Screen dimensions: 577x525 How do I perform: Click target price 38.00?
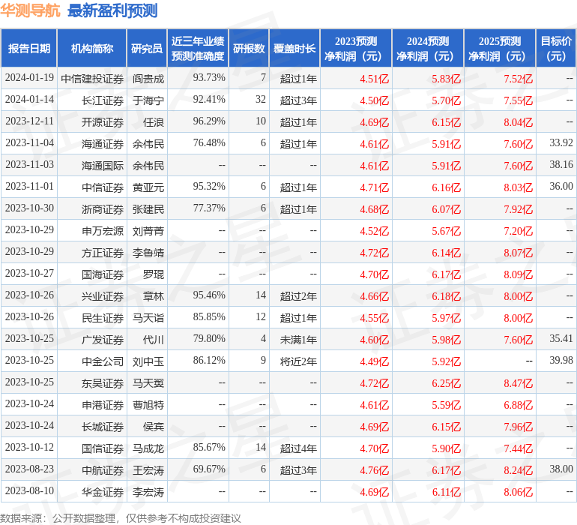(x=561, y=469)
